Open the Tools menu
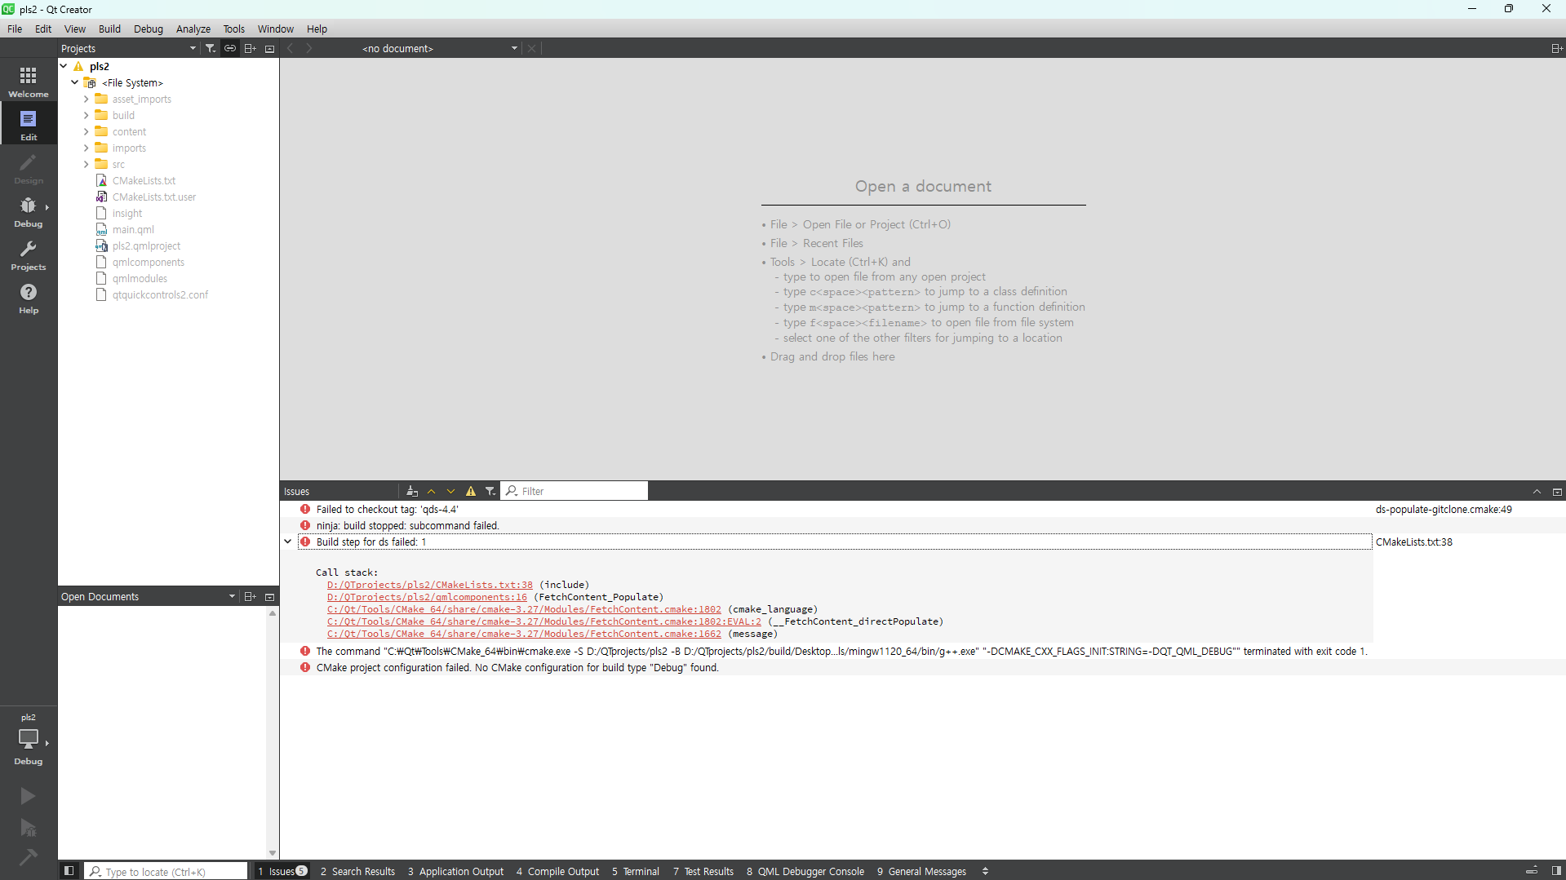Image resolution: width=1566 pixels, height=880 pixels. 234,29
